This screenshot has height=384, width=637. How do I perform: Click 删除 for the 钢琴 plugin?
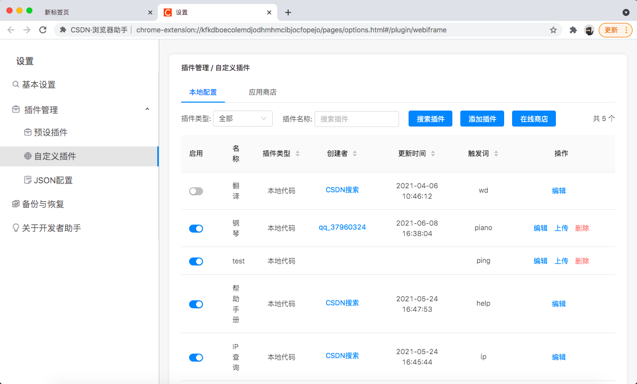click(x=582, y=228)
